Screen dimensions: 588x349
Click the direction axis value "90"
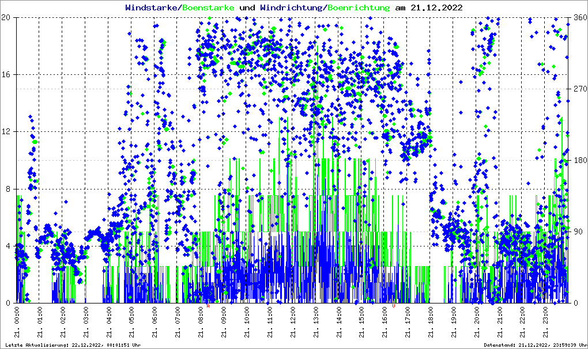(x=578, y=232)
